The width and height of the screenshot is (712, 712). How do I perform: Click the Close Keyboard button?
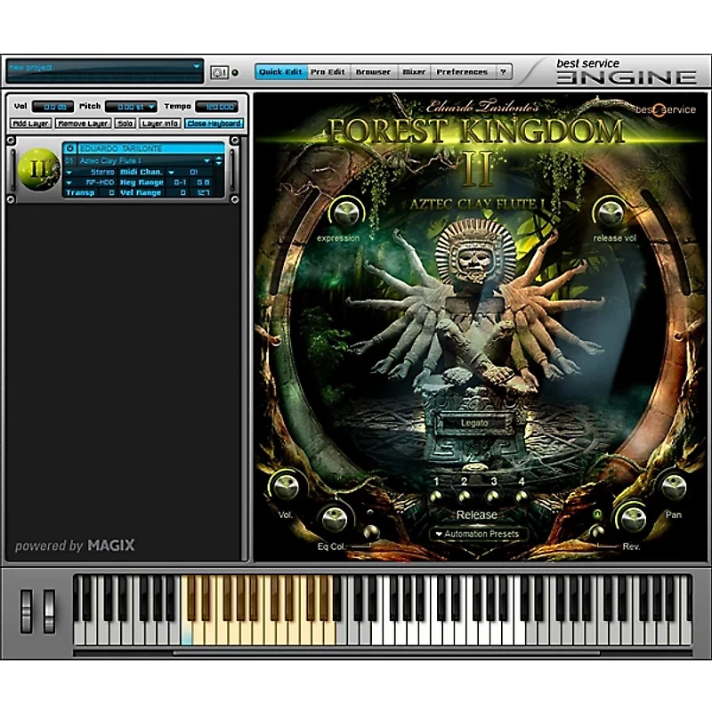(x=214, y=124)
